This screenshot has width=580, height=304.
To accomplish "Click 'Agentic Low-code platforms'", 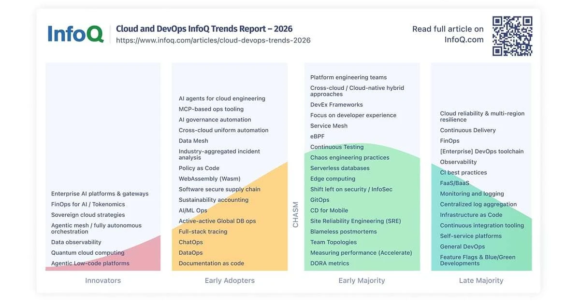I will pos(90,263).
